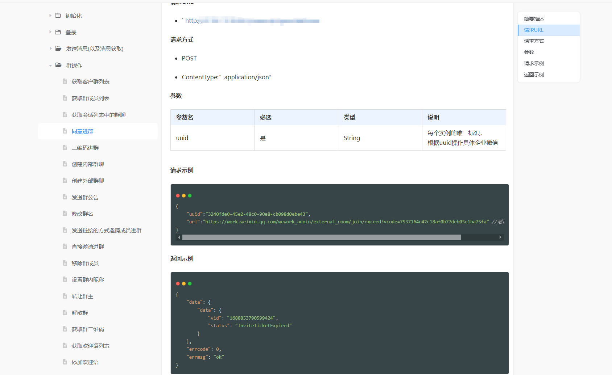Viewport: 612px width, 375px height.
Task: Collapse the 群操作 folder arrow
Action: 50,66
